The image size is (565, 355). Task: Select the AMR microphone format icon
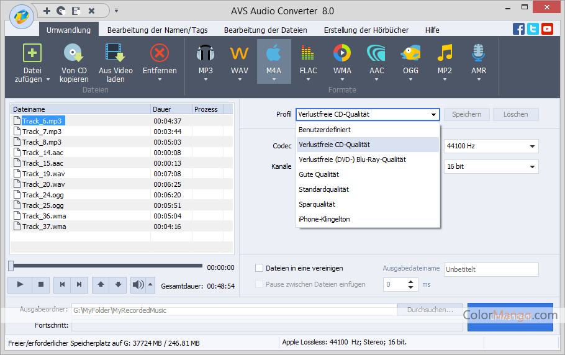point(479,53)
